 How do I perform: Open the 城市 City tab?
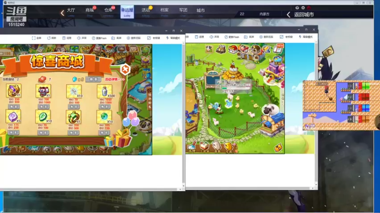200,12
